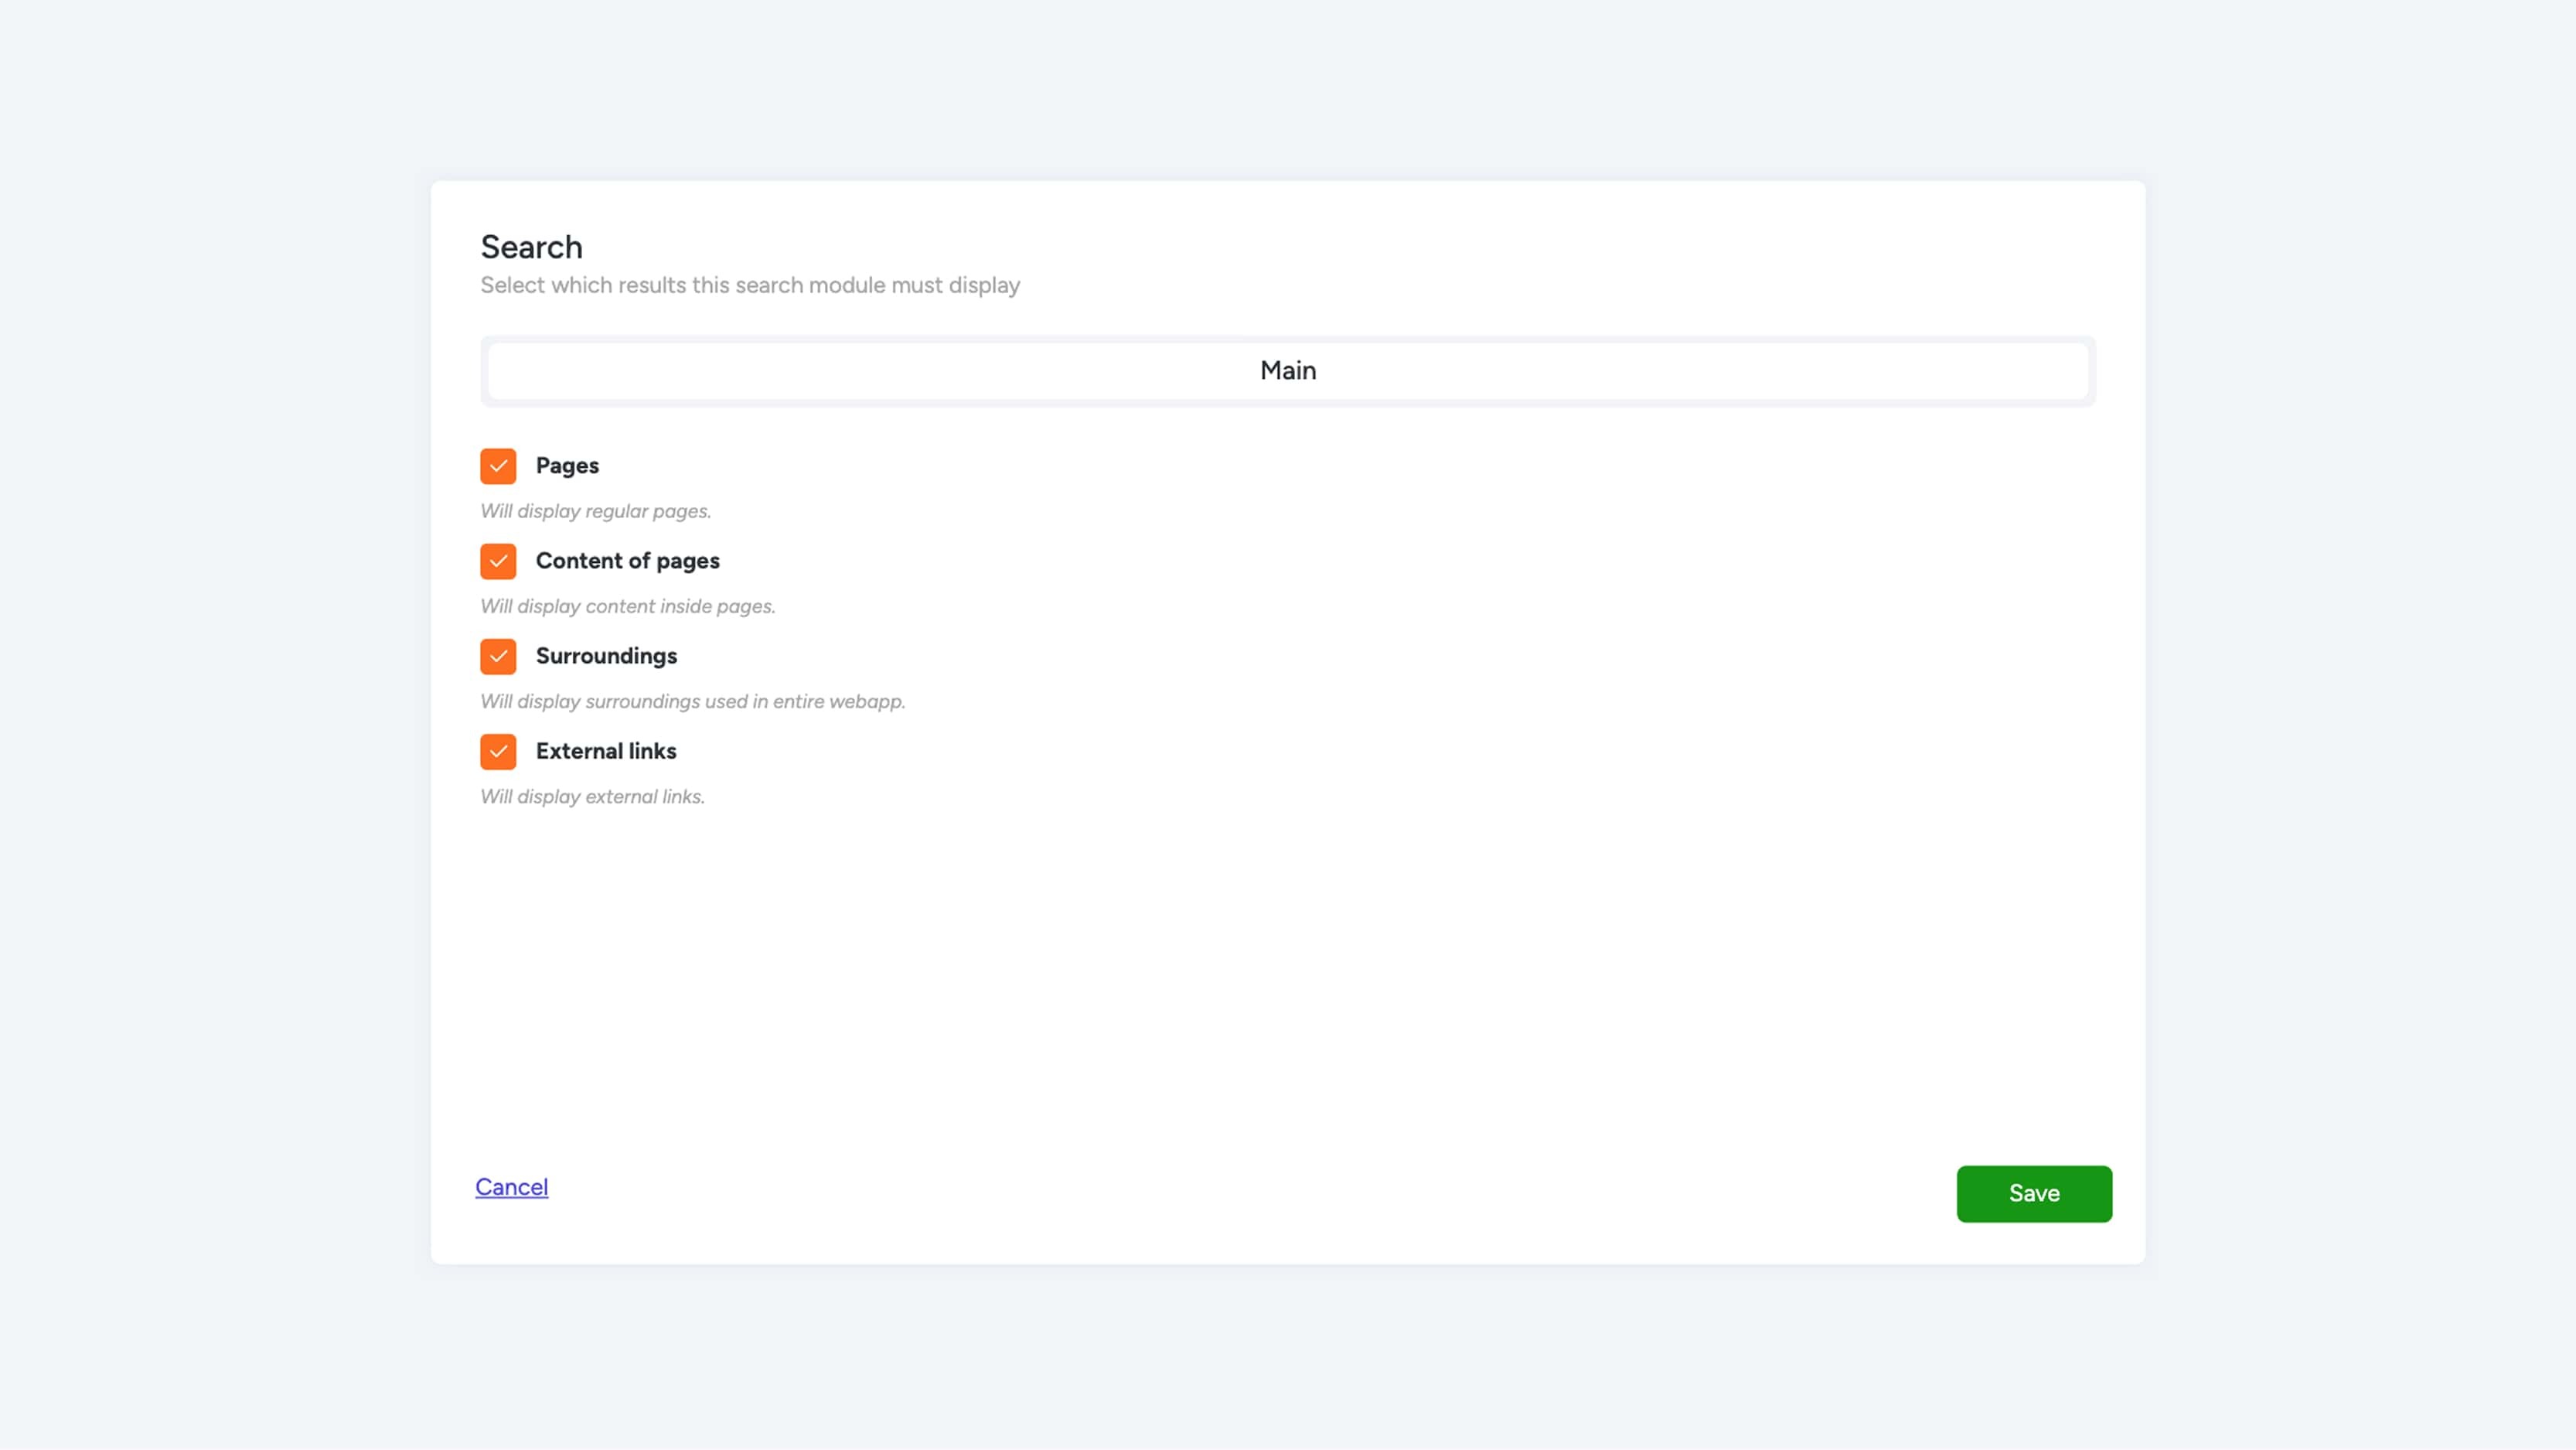The width and height of the screenshot is (2576, 1450).
Task: Click 'Will display regular pages.' description
Action: 596,511
